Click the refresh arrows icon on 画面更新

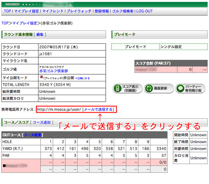pos(149,88)
